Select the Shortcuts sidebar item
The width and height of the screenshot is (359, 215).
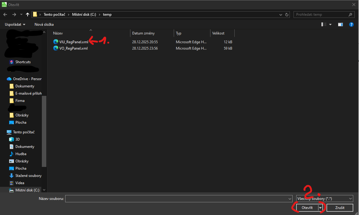click(x=23, y=62)
